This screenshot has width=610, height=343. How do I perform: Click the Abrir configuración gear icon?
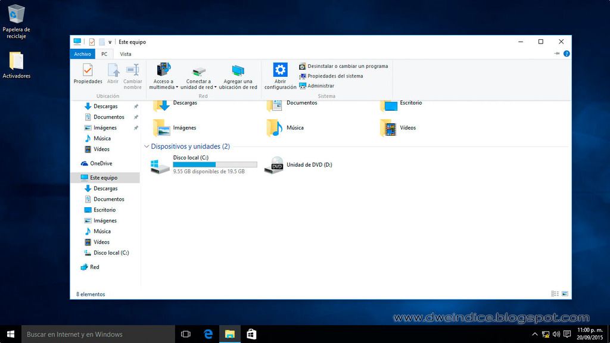[x=280, y=70]
